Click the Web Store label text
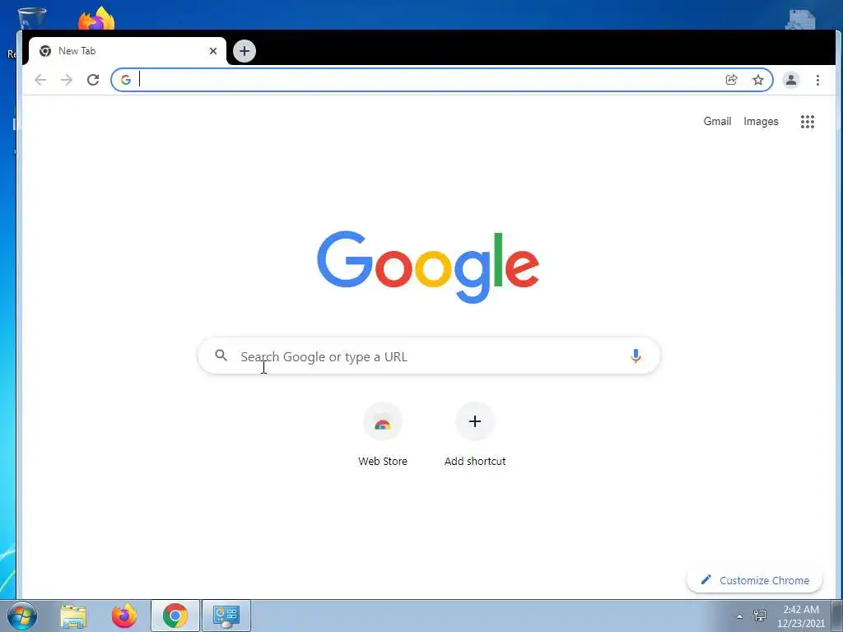 point(383,461)
